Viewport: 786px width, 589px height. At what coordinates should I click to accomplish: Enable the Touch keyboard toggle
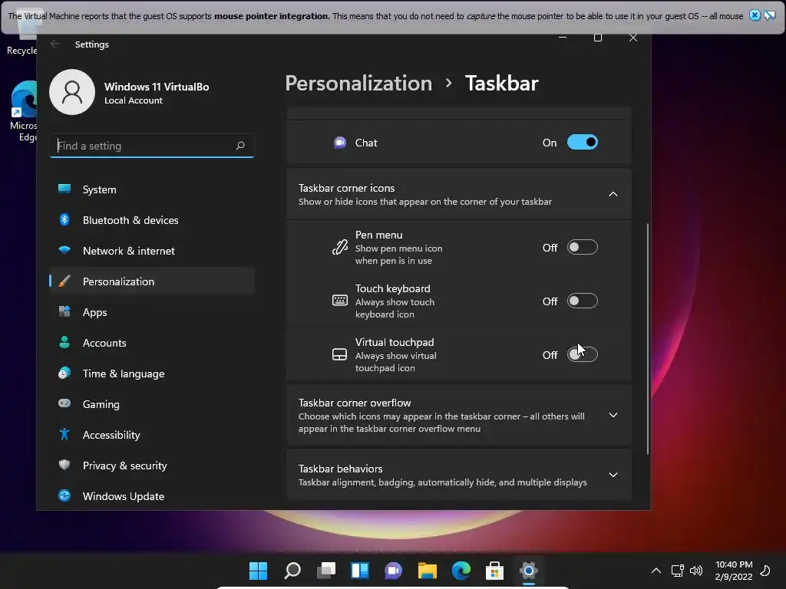point(582,301)
